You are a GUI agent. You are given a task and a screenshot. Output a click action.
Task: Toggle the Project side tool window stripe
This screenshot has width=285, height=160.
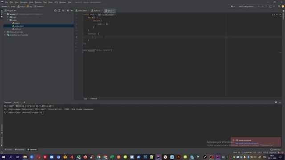[x=2, y=14]
